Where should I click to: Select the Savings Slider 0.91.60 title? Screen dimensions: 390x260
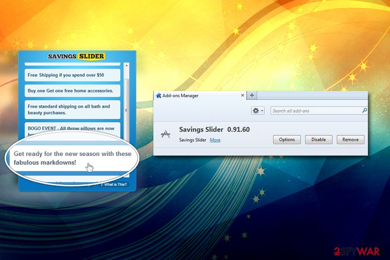click(214, 130)
